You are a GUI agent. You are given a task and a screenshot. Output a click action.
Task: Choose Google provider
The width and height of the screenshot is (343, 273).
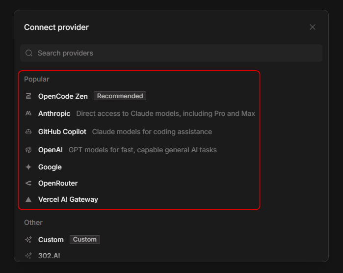pos(50,167)
